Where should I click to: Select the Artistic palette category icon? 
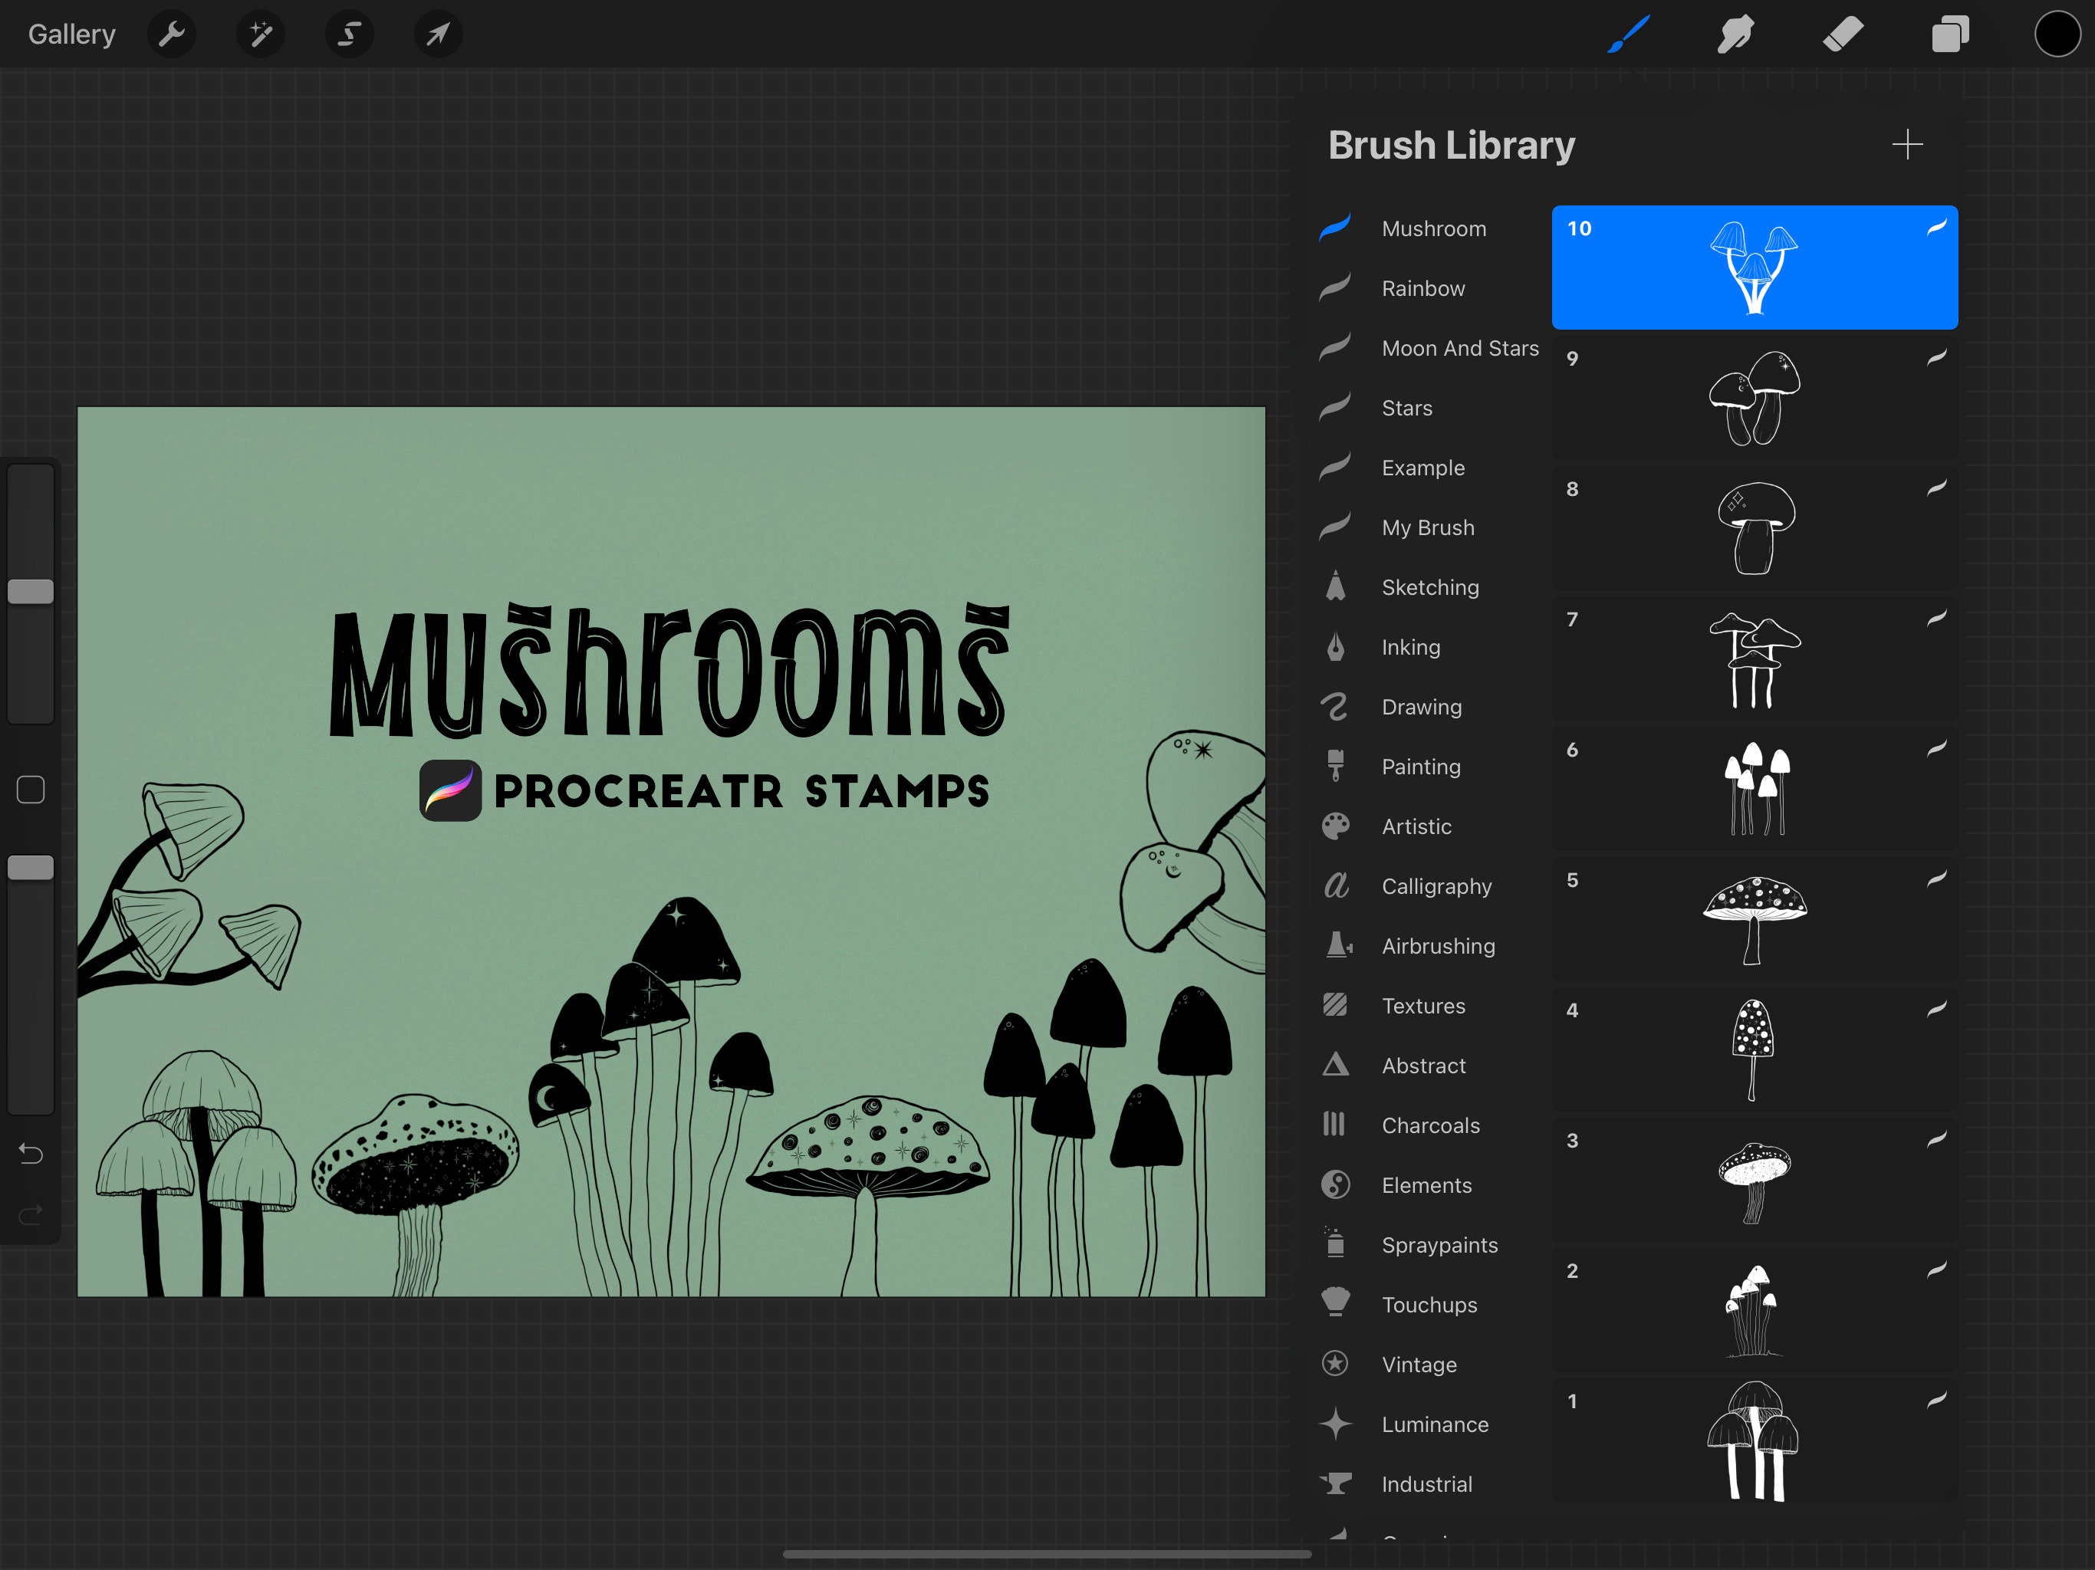pos(1335,826)
